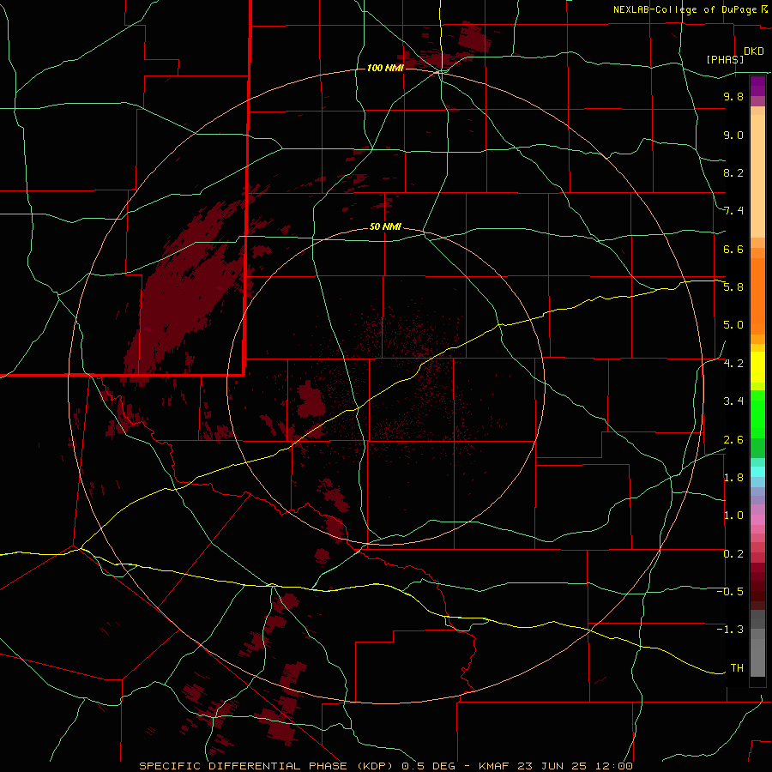This screenshot has height=772, width=772.
Task: Click the 4.2 scale value
Action: 733,364
